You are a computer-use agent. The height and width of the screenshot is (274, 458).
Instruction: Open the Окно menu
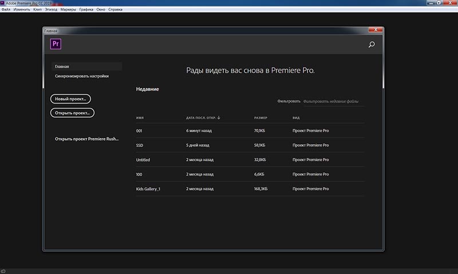[101, 9]
